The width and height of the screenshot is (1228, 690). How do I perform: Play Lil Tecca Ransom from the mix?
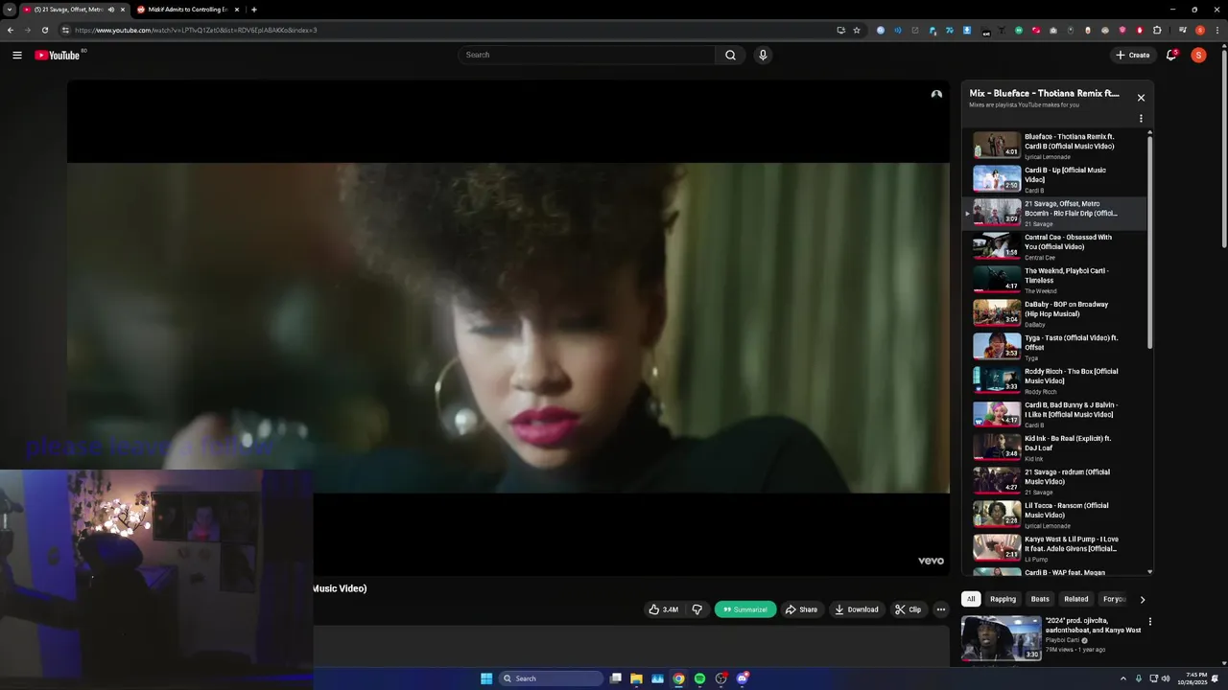pos(1055,515)
